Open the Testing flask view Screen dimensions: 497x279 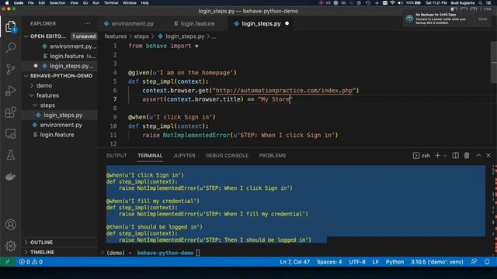pyautogui.click(x=10, y=155)
